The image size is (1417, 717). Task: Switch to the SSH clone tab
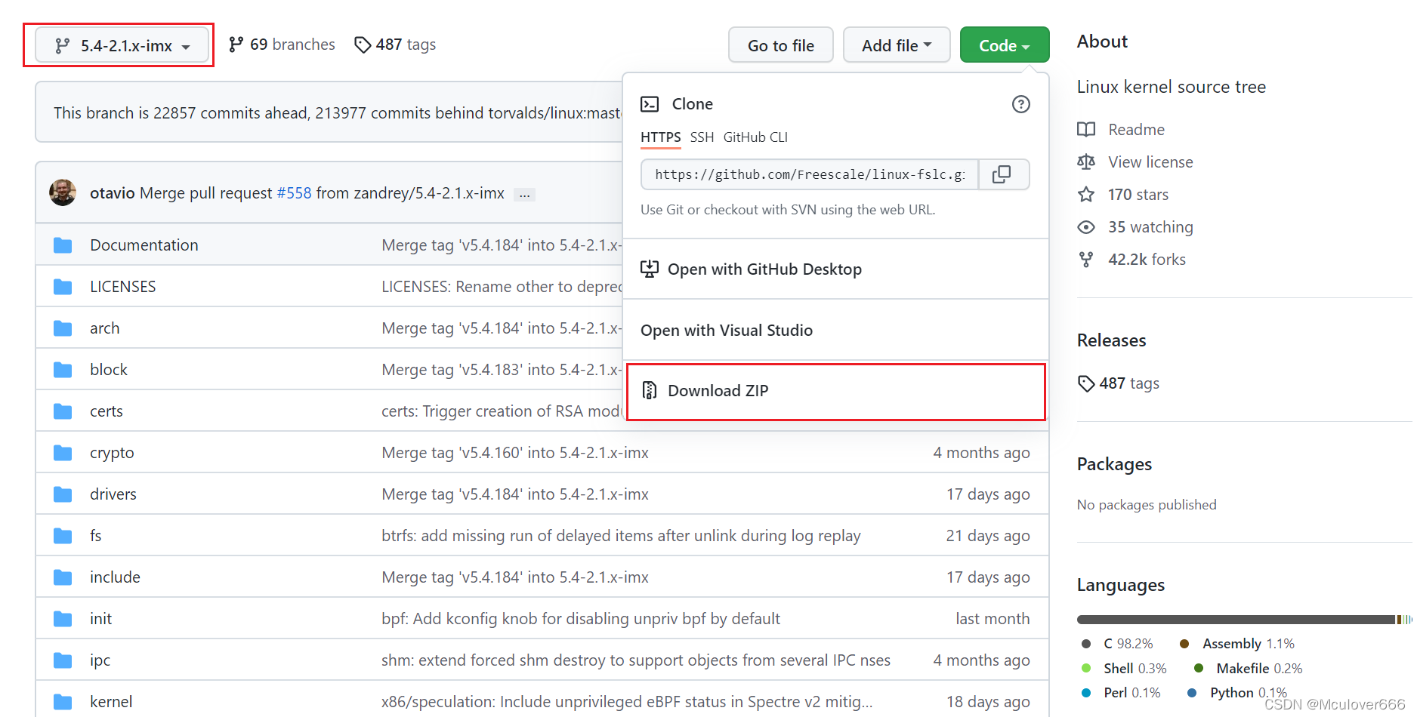click(702, 137)
